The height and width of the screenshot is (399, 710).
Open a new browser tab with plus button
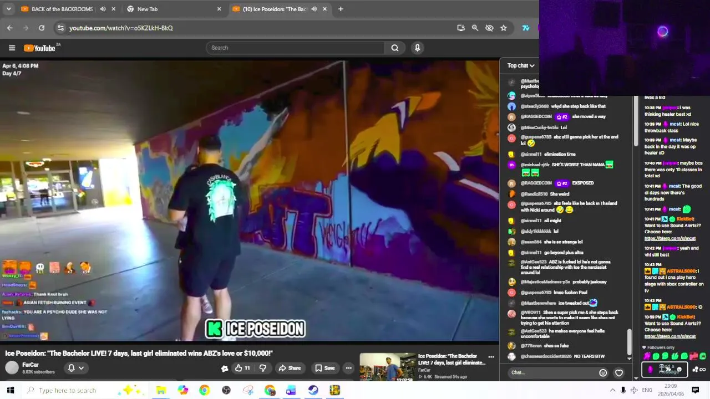click(x=341, y=9)
